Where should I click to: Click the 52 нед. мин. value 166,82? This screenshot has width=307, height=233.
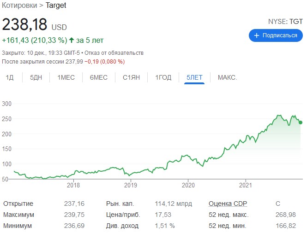[286, 226]
